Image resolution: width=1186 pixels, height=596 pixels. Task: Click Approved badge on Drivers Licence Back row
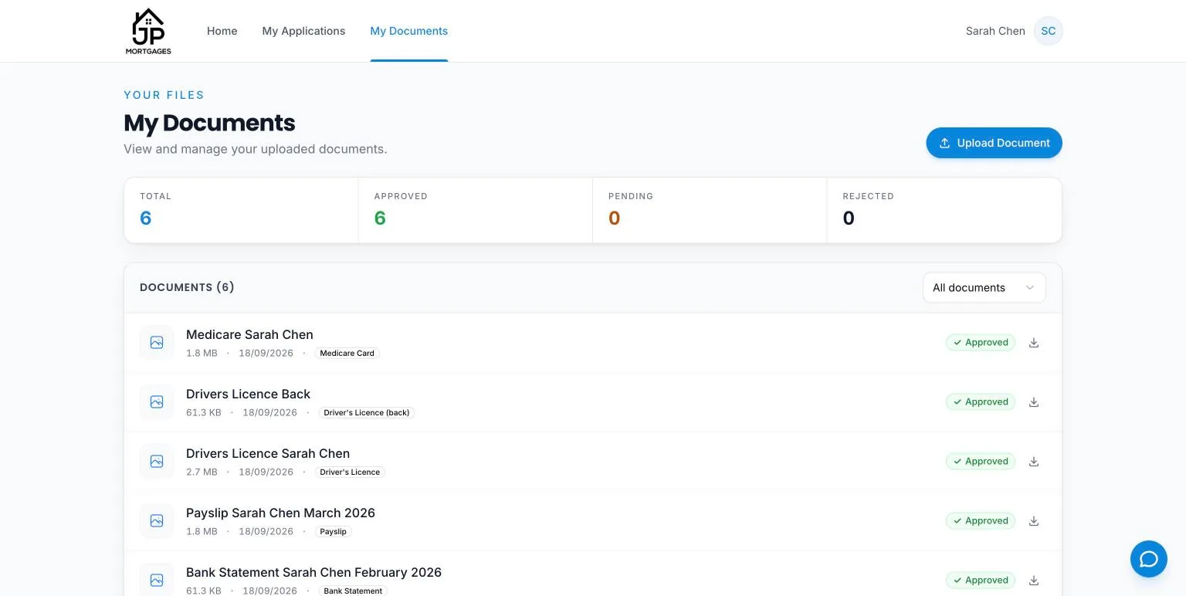click(981, 402)
